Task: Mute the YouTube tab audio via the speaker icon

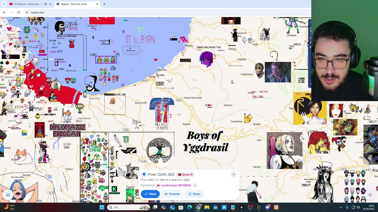Action: pyautogui.click(x=45, y=4)
